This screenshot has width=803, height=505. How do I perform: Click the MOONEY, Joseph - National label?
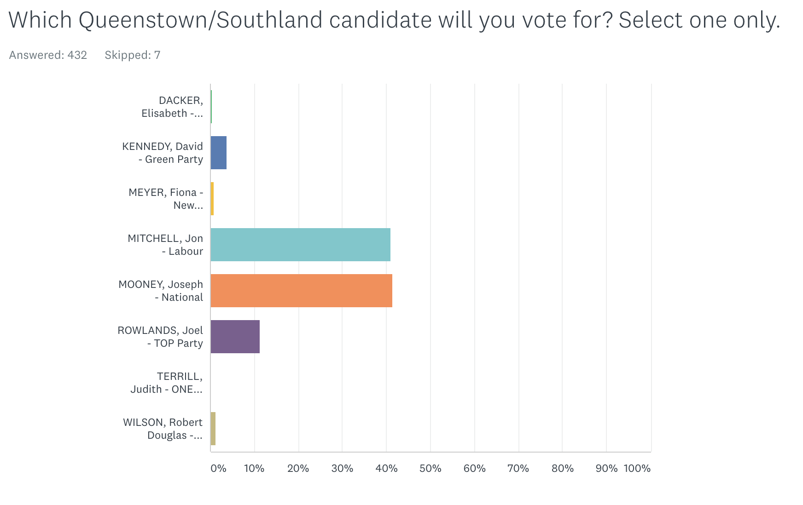pos(161,291)
